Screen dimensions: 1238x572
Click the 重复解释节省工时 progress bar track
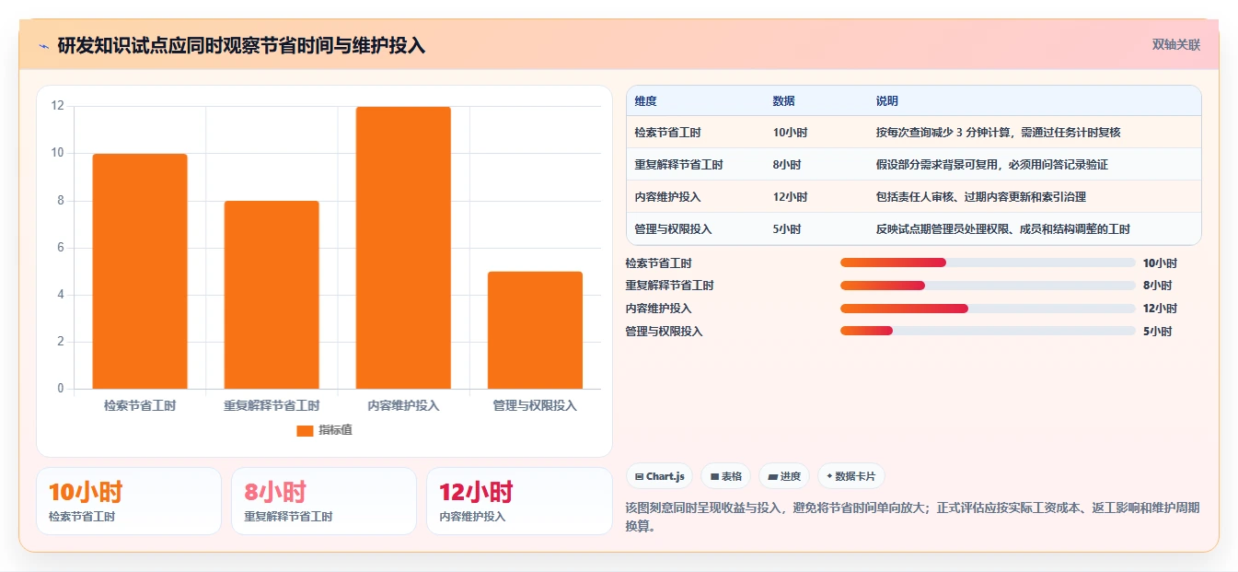coord(988,286)
